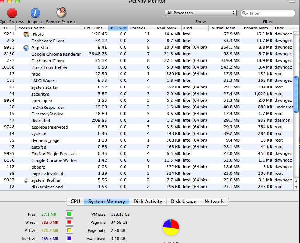Screen dimensions: 300x243
Task: Sort by the Threads column header
Action: [x=139, y=28]
